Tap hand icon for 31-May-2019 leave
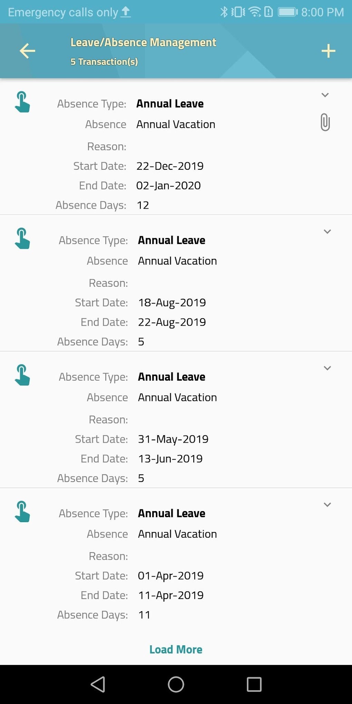352x704 pixels. pyautogui.click(x=22, y=375)
